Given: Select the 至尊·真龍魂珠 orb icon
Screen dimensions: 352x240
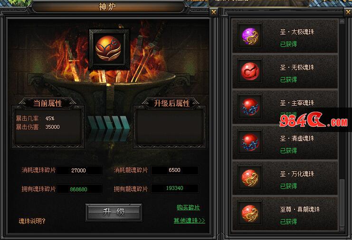Looking at the screenshot, I should tap(250, 213).
